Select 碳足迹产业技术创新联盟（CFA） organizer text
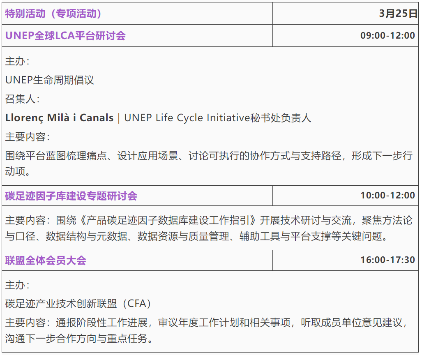This screenshot has width=422, height=355. click(x=79, y=304)
